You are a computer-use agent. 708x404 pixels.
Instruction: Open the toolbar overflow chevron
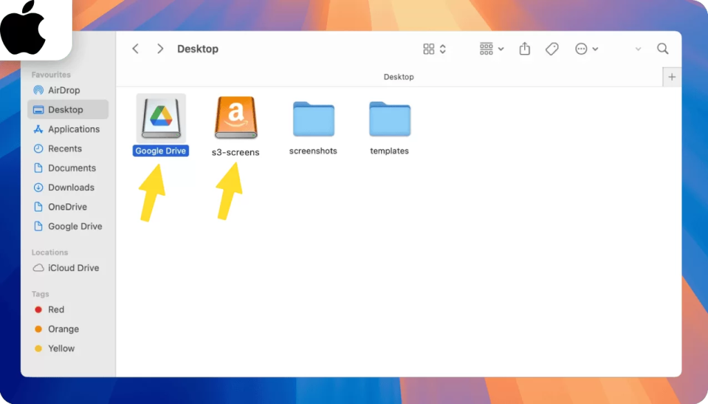(x=637, y=49)
